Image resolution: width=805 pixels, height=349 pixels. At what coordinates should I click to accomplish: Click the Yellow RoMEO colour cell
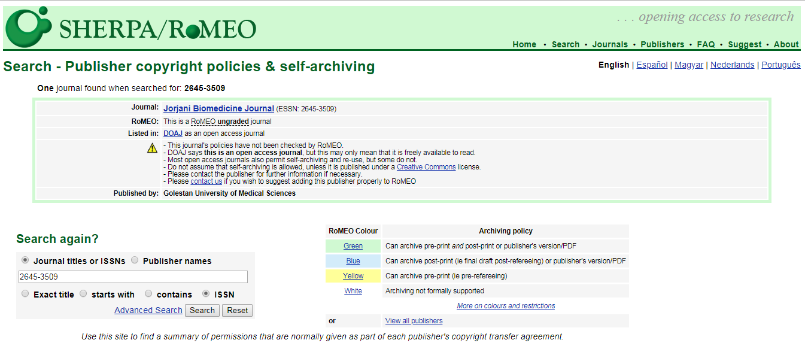tap(353, 276)
